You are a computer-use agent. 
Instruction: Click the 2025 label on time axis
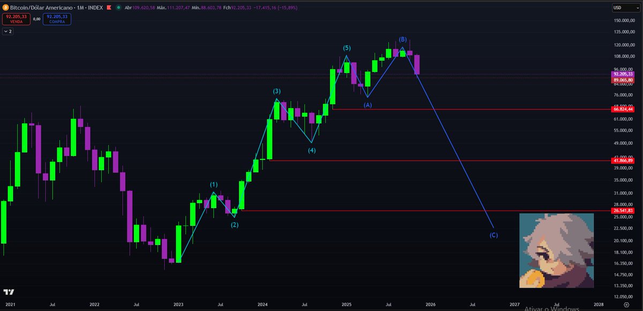[x=347, y=304]
